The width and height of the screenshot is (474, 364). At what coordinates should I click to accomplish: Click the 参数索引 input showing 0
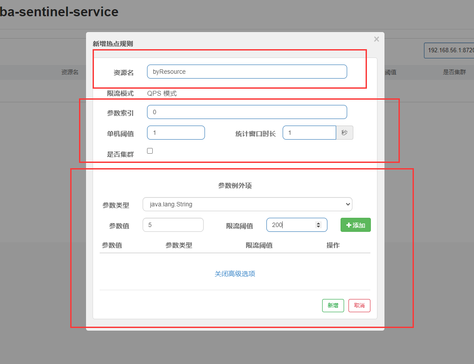pos(247,112)
